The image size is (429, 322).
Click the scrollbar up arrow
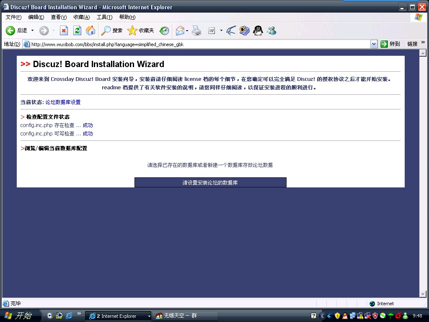423,53
